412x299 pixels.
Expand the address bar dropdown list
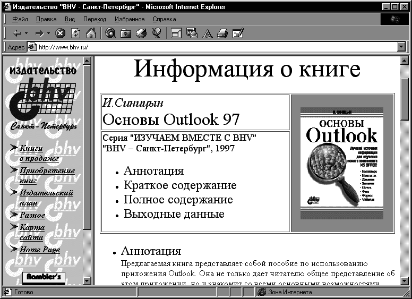click(401, 47)
